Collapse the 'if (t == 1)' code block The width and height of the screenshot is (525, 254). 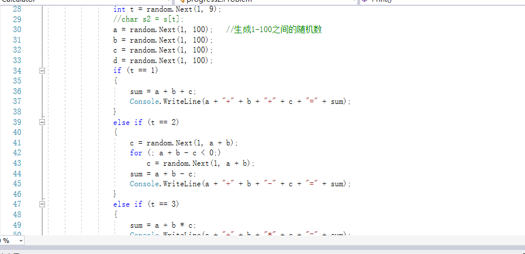pos(42,71)
